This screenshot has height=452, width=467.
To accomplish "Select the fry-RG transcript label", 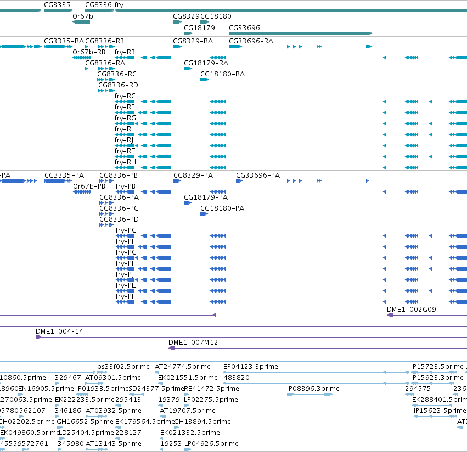I will 125,118.
